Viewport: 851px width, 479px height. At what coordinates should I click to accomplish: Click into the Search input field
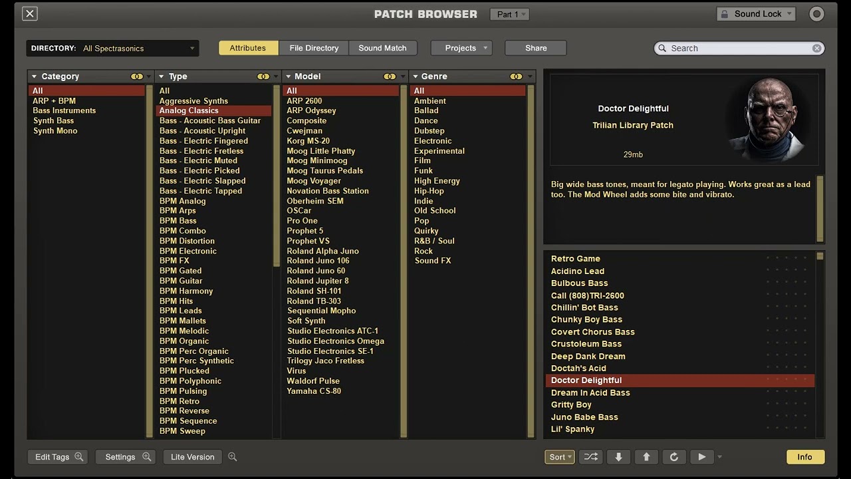tap(739, 48)
